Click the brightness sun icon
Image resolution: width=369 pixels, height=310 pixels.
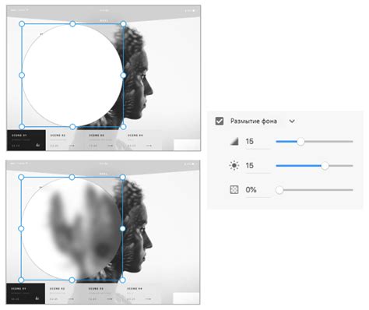[234, 165]
